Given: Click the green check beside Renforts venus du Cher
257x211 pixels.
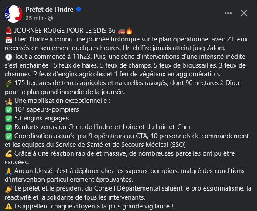Looking at the screenshot, I should tap(9, 127).
